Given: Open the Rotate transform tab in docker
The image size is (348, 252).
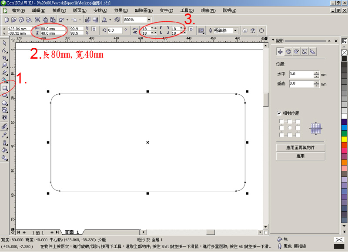Looking at the screenshot, I should 288,52.
